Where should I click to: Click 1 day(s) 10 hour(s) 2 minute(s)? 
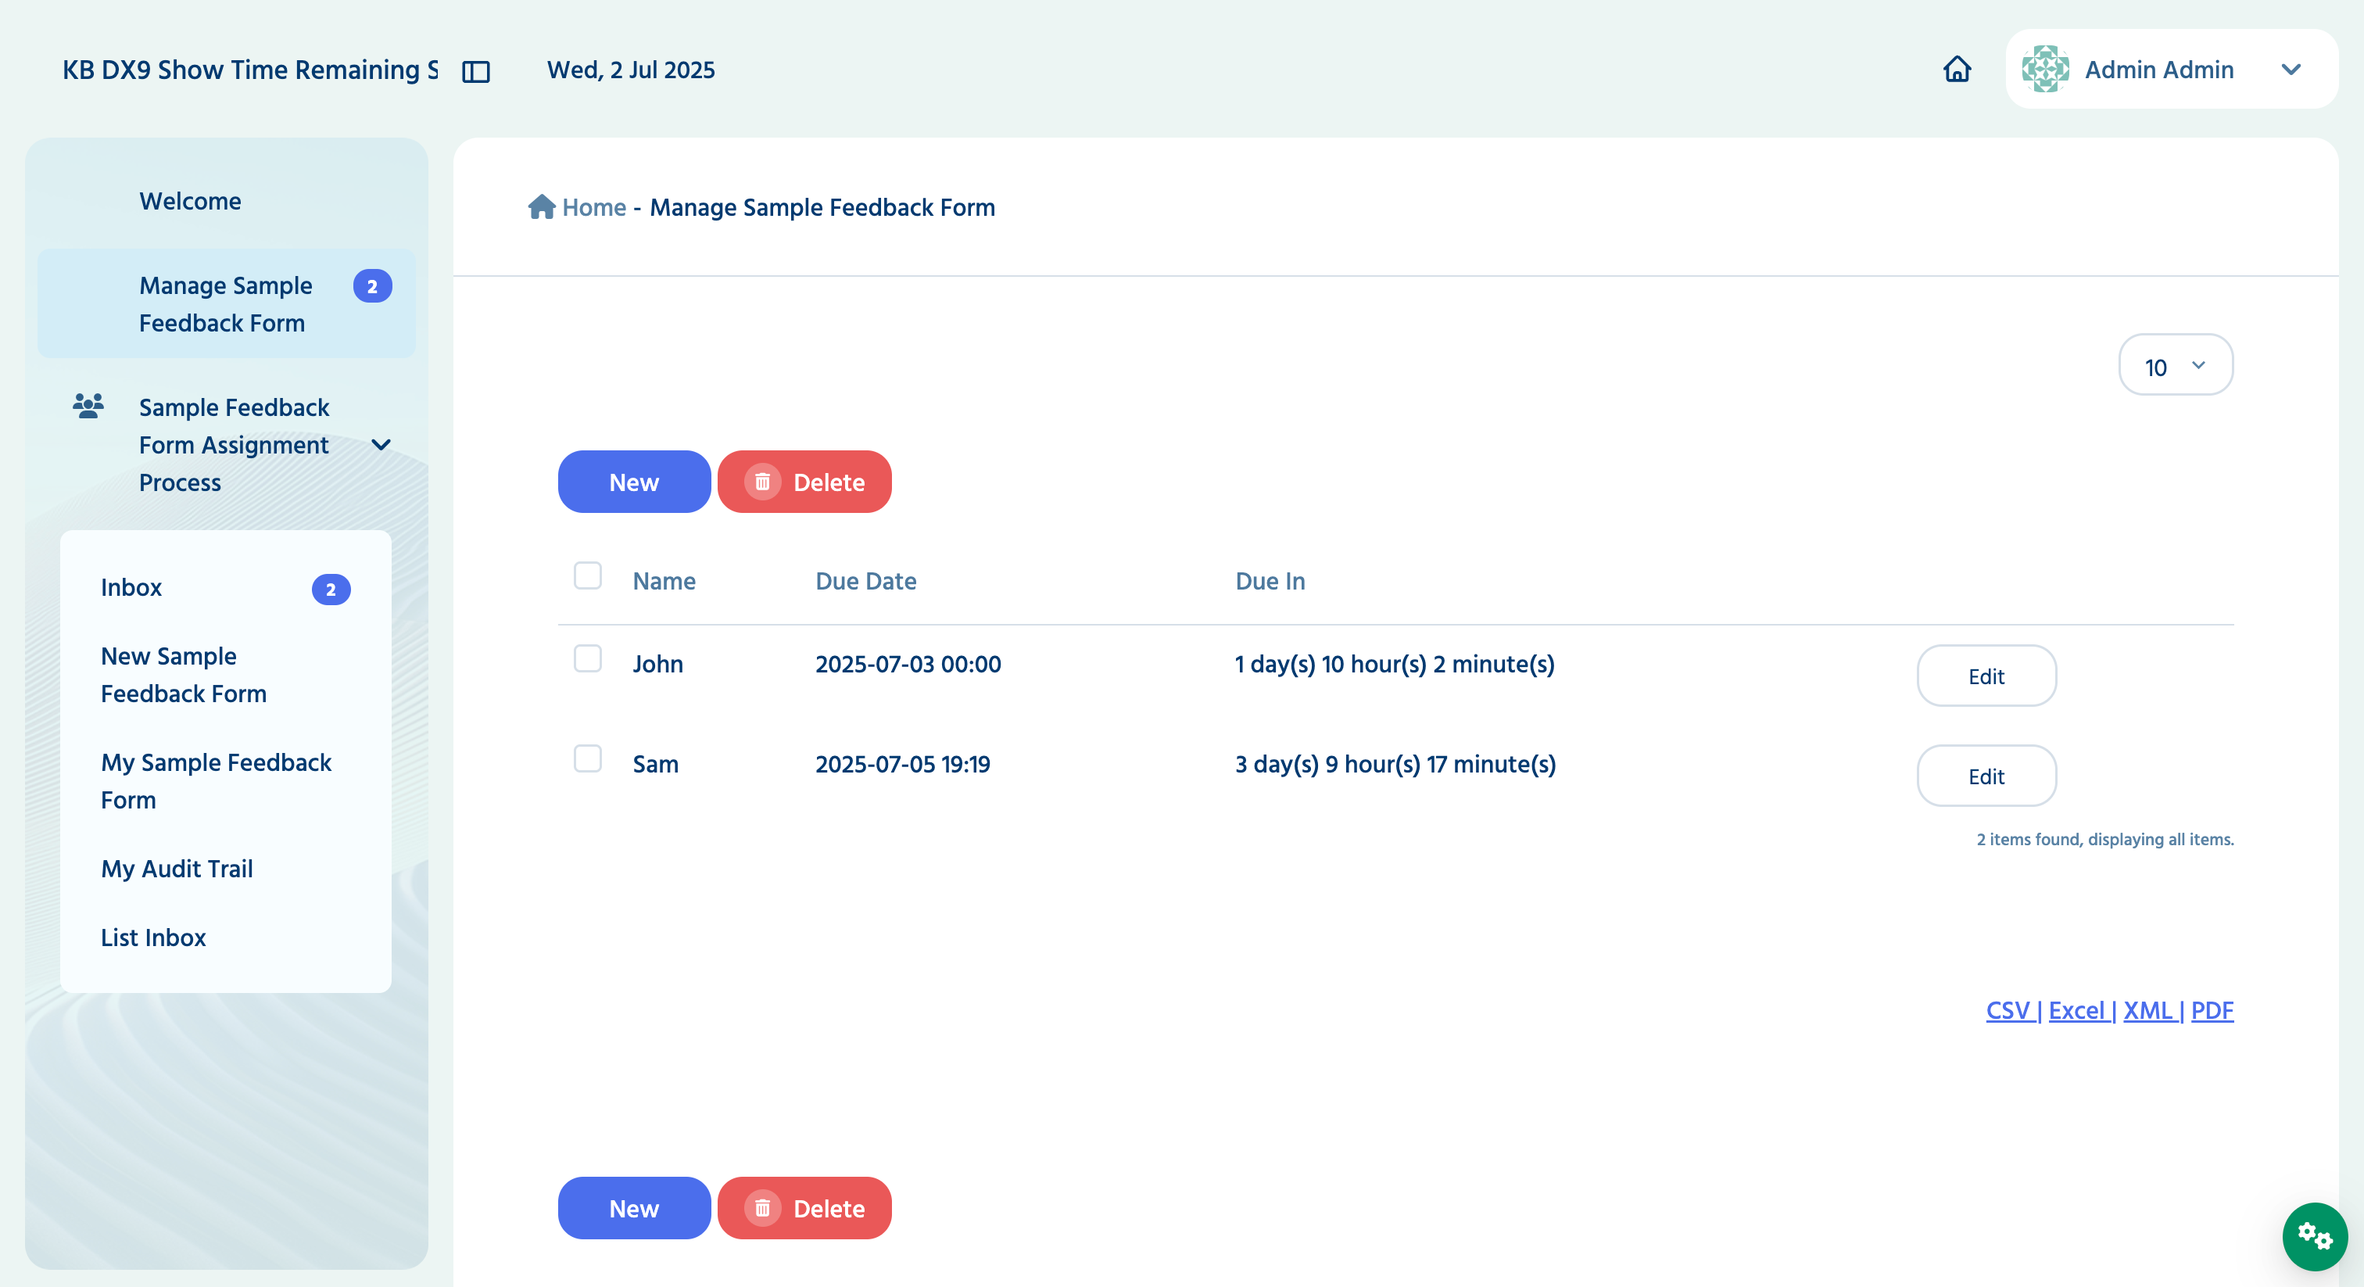point(1395,664)
